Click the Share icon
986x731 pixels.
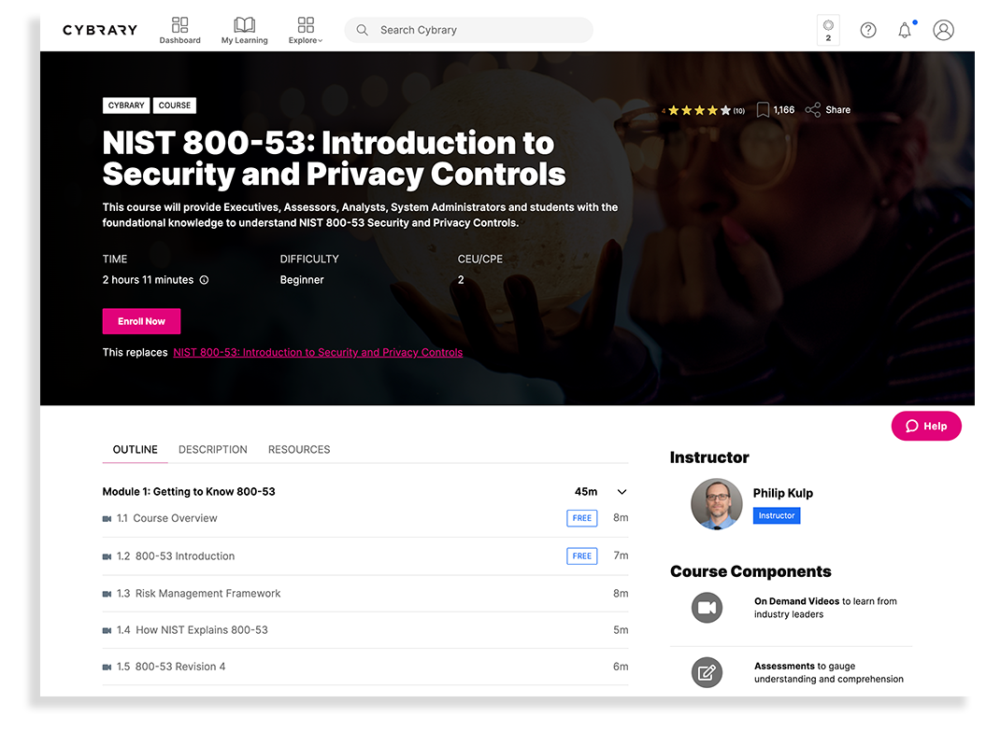coord(812,110)
